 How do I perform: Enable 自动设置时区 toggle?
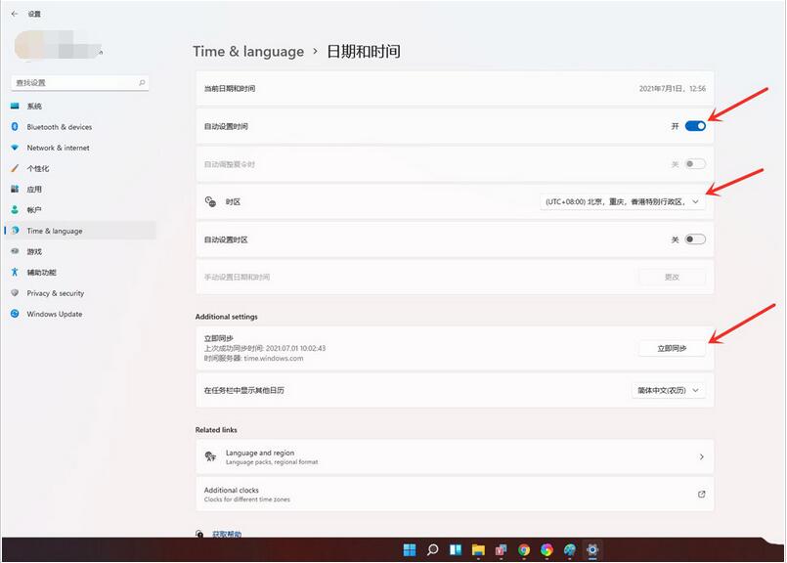(695, 239)
